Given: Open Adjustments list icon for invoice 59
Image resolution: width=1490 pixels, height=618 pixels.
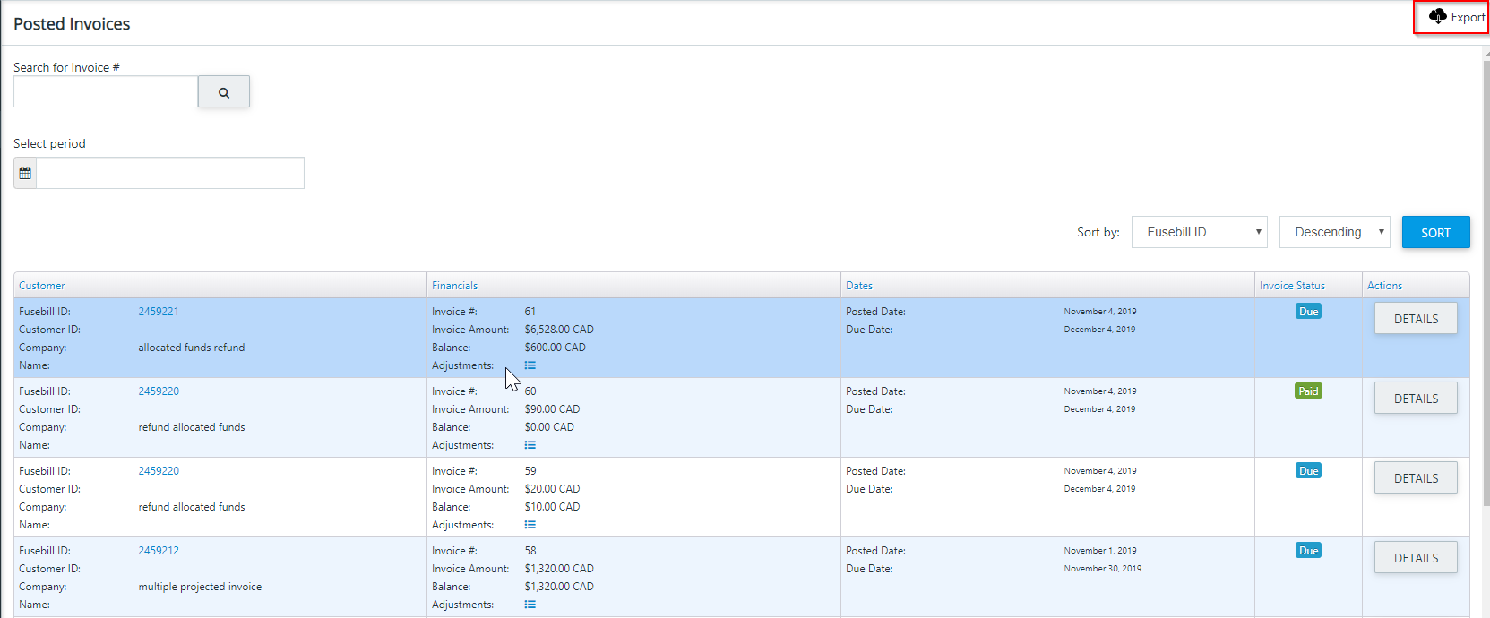Looking at the screenshot, I should click(530, 525).
